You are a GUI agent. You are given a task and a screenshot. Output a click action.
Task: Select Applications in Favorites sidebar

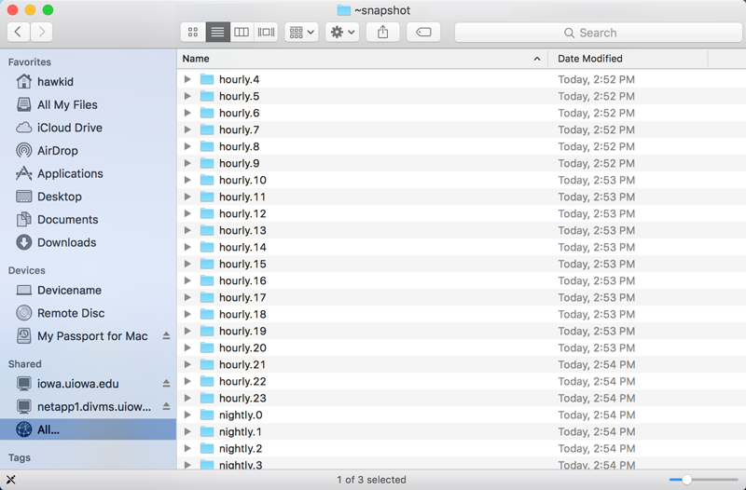point(70,173)
